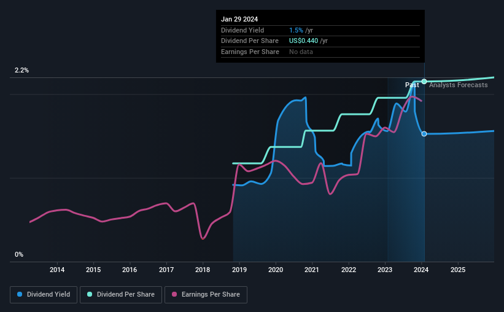
Task: Click the 2024 axis label
Action: pyautogui.click(x=421, y=270)
